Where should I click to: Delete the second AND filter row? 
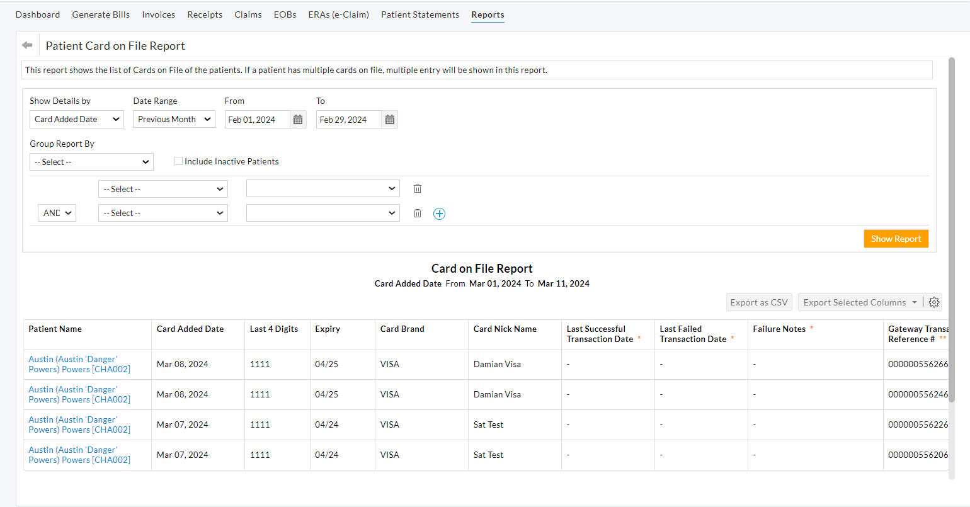point(417,214)
